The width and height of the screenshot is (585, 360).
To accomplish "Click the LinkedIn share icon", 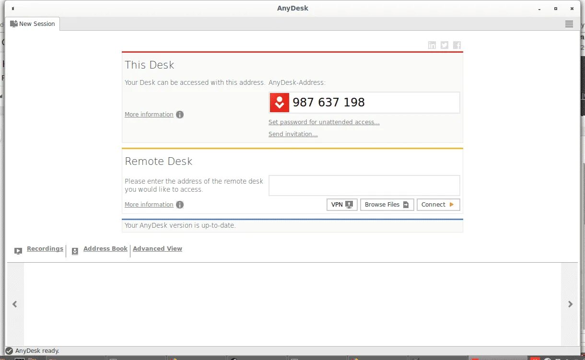I will tap(432, 45).
